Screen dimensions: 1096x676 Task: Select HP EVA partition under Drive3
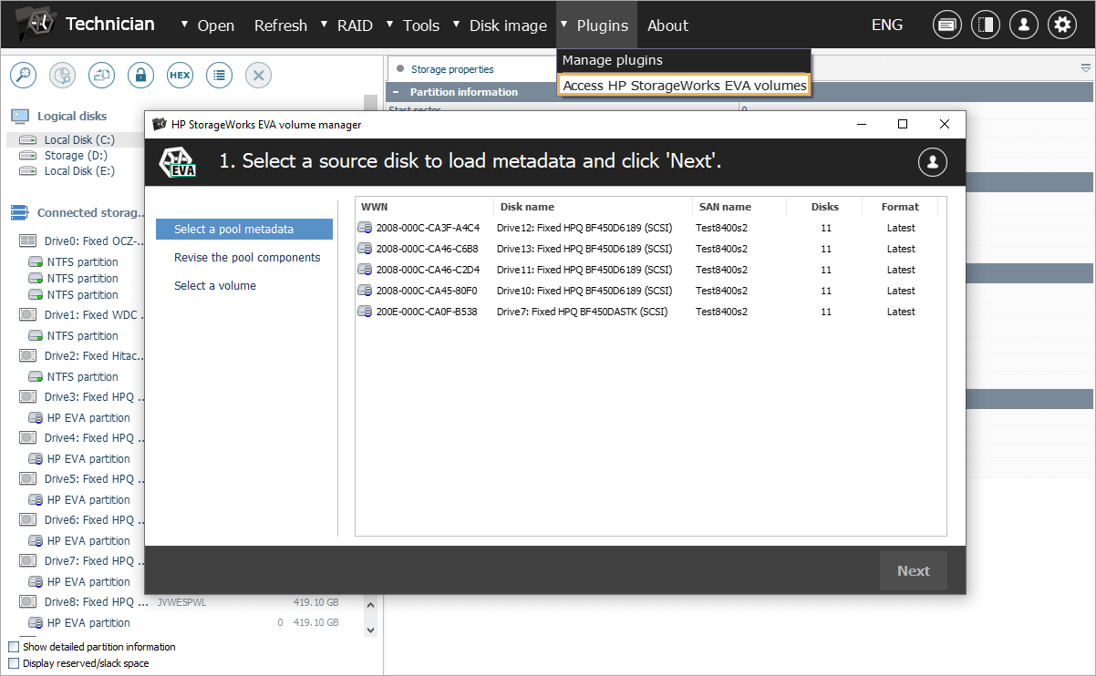(x=88, y=418)
